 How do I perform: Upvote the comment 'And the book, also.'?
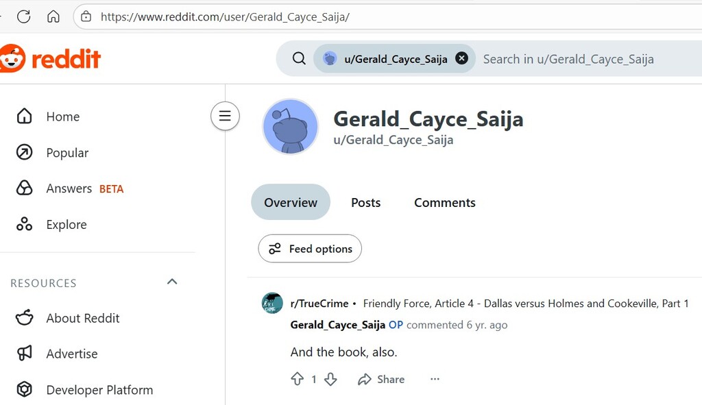[298, 379]
